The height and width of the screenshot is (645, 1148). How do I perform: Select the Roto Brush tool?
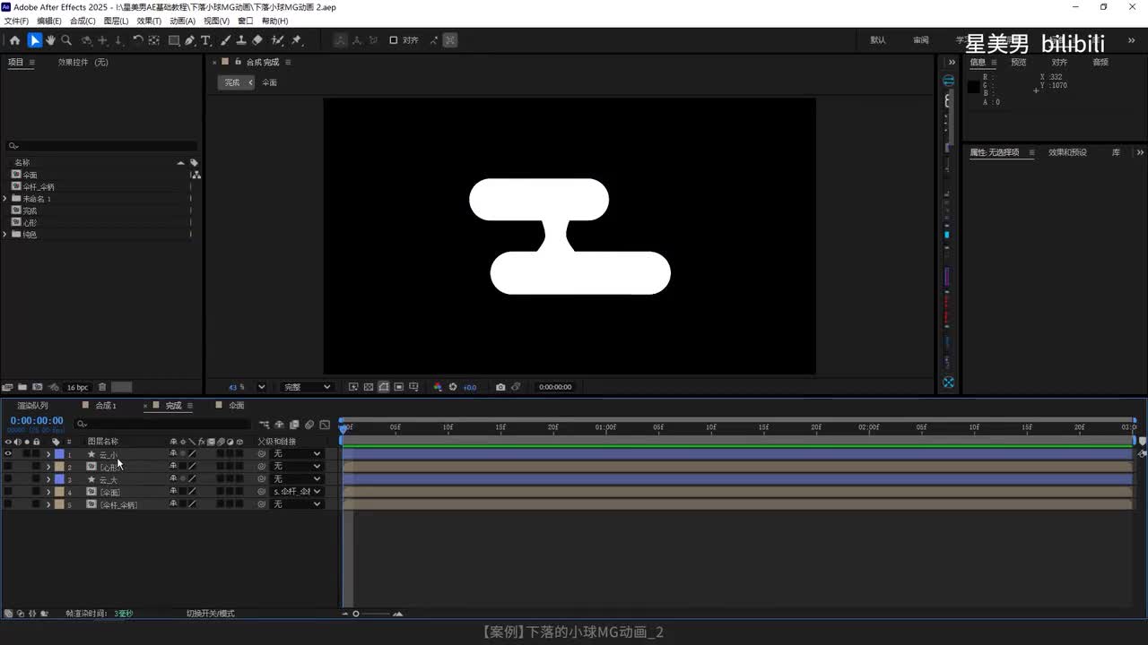[278, 40]
